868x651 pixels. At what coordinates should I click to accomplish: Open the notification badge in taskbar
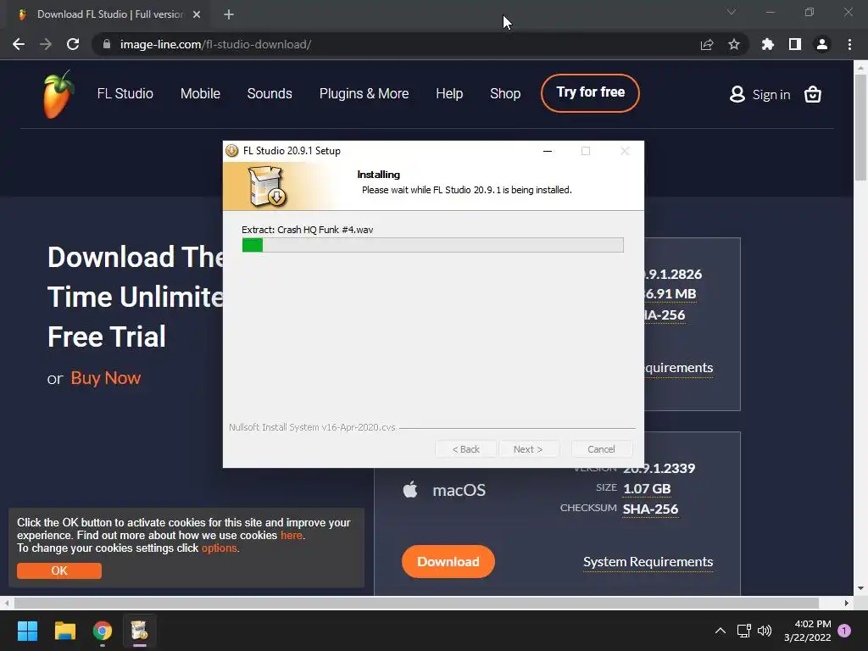pos(844,631)
